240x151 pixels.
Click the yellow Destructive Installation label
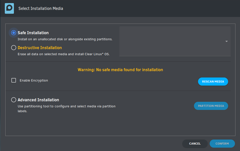coord(40,48)
